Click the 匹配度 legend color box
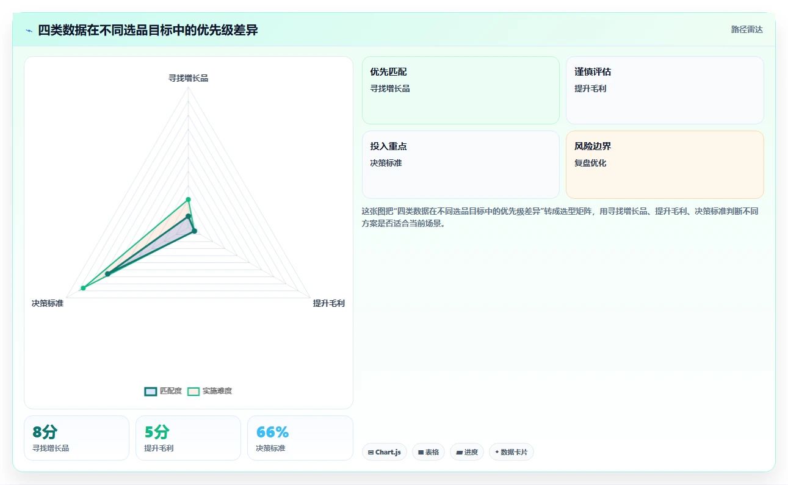The width and height of the screenshot is (788, 485). 151,391
